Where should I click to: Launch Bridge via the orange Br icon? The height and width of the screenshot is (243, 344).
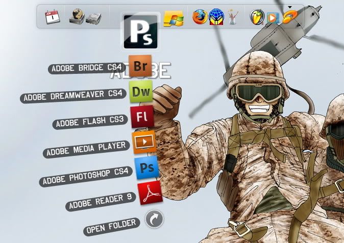coord(140,66)
